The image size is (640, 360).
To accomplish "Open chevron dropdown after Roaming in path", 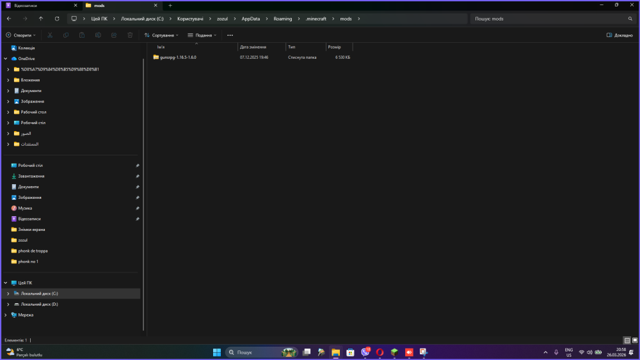I will tap(299, 19).
